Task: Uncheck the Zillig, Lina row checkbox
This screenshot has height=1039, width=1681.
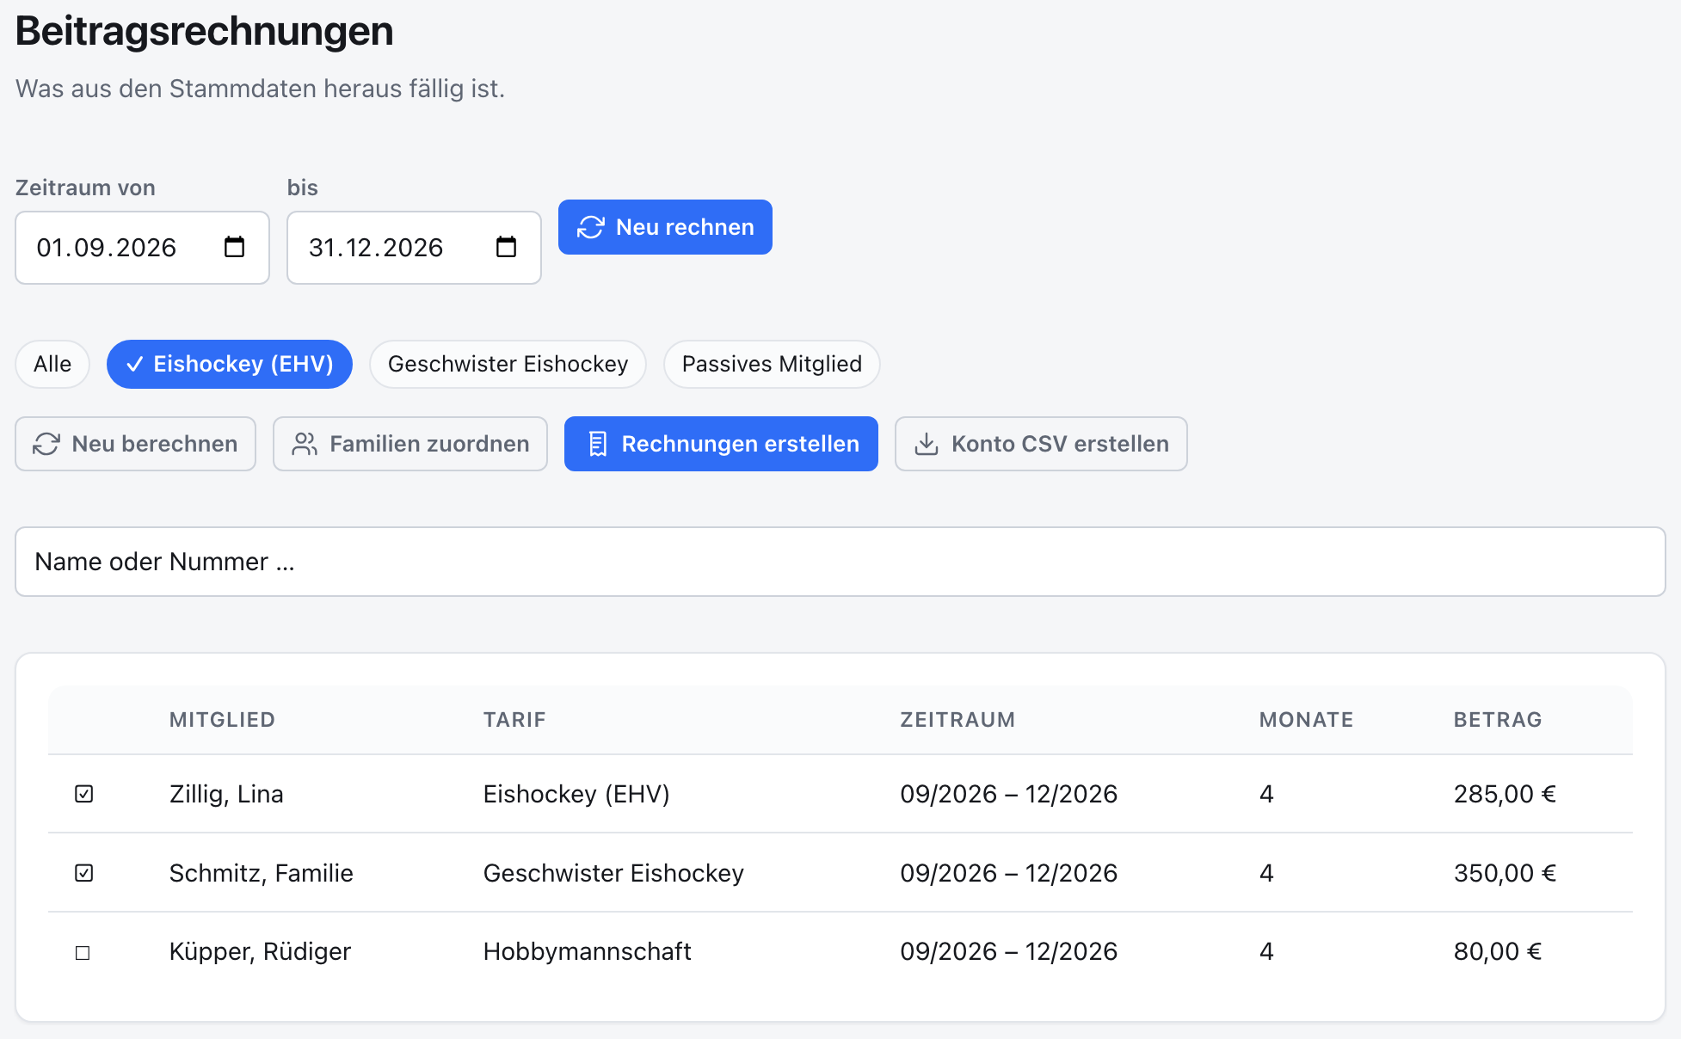Action: (83, 794)
